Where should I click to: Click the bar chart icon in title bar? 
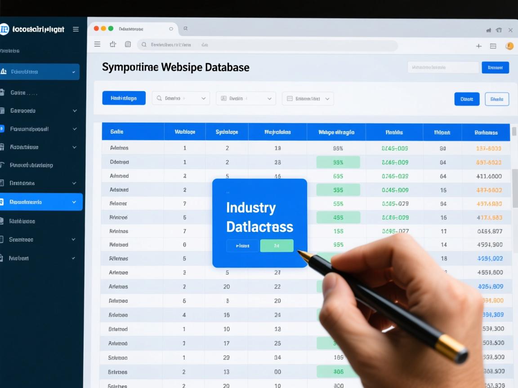[x=488, y=30]
